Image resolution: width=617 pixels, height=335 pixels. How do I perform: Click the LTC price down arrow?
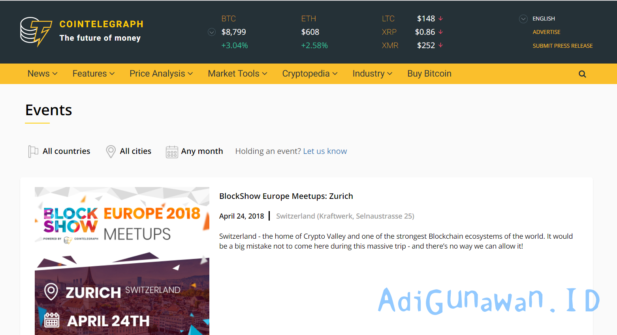(x=441, y=19)
